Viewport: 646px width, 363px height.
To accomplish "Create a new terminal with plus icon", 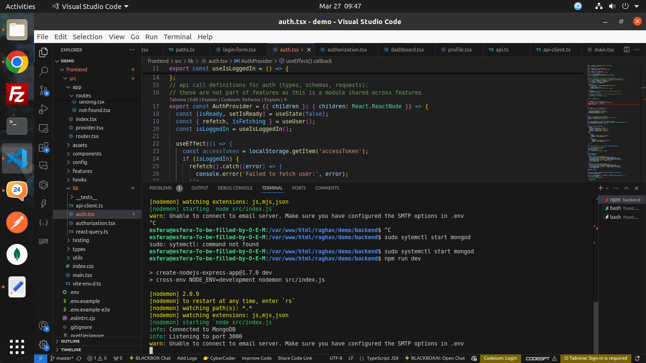I will pos(601,188).
